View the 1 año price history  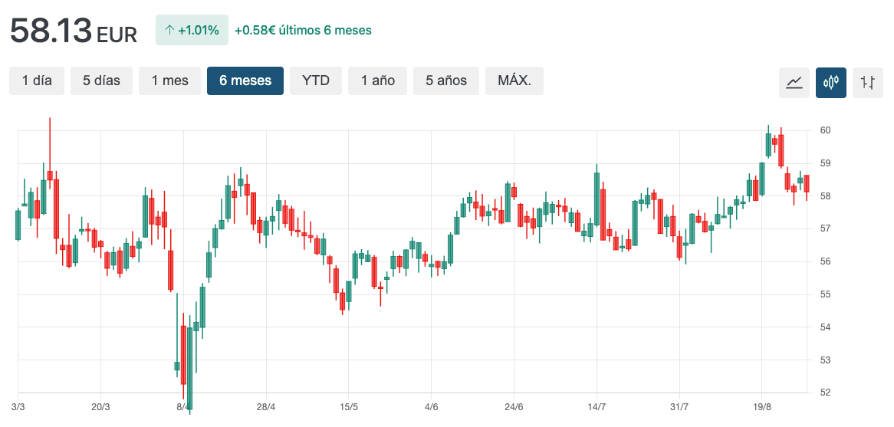[378, 80]
